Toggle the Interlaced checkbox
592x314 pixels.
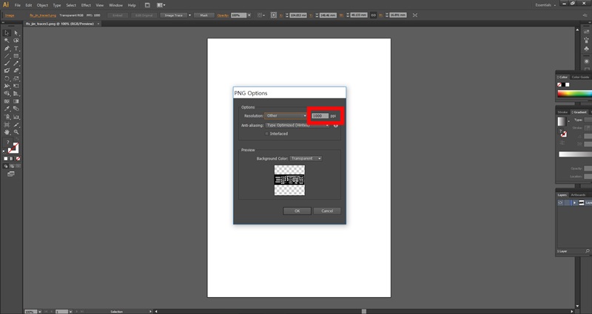[267, 134]
